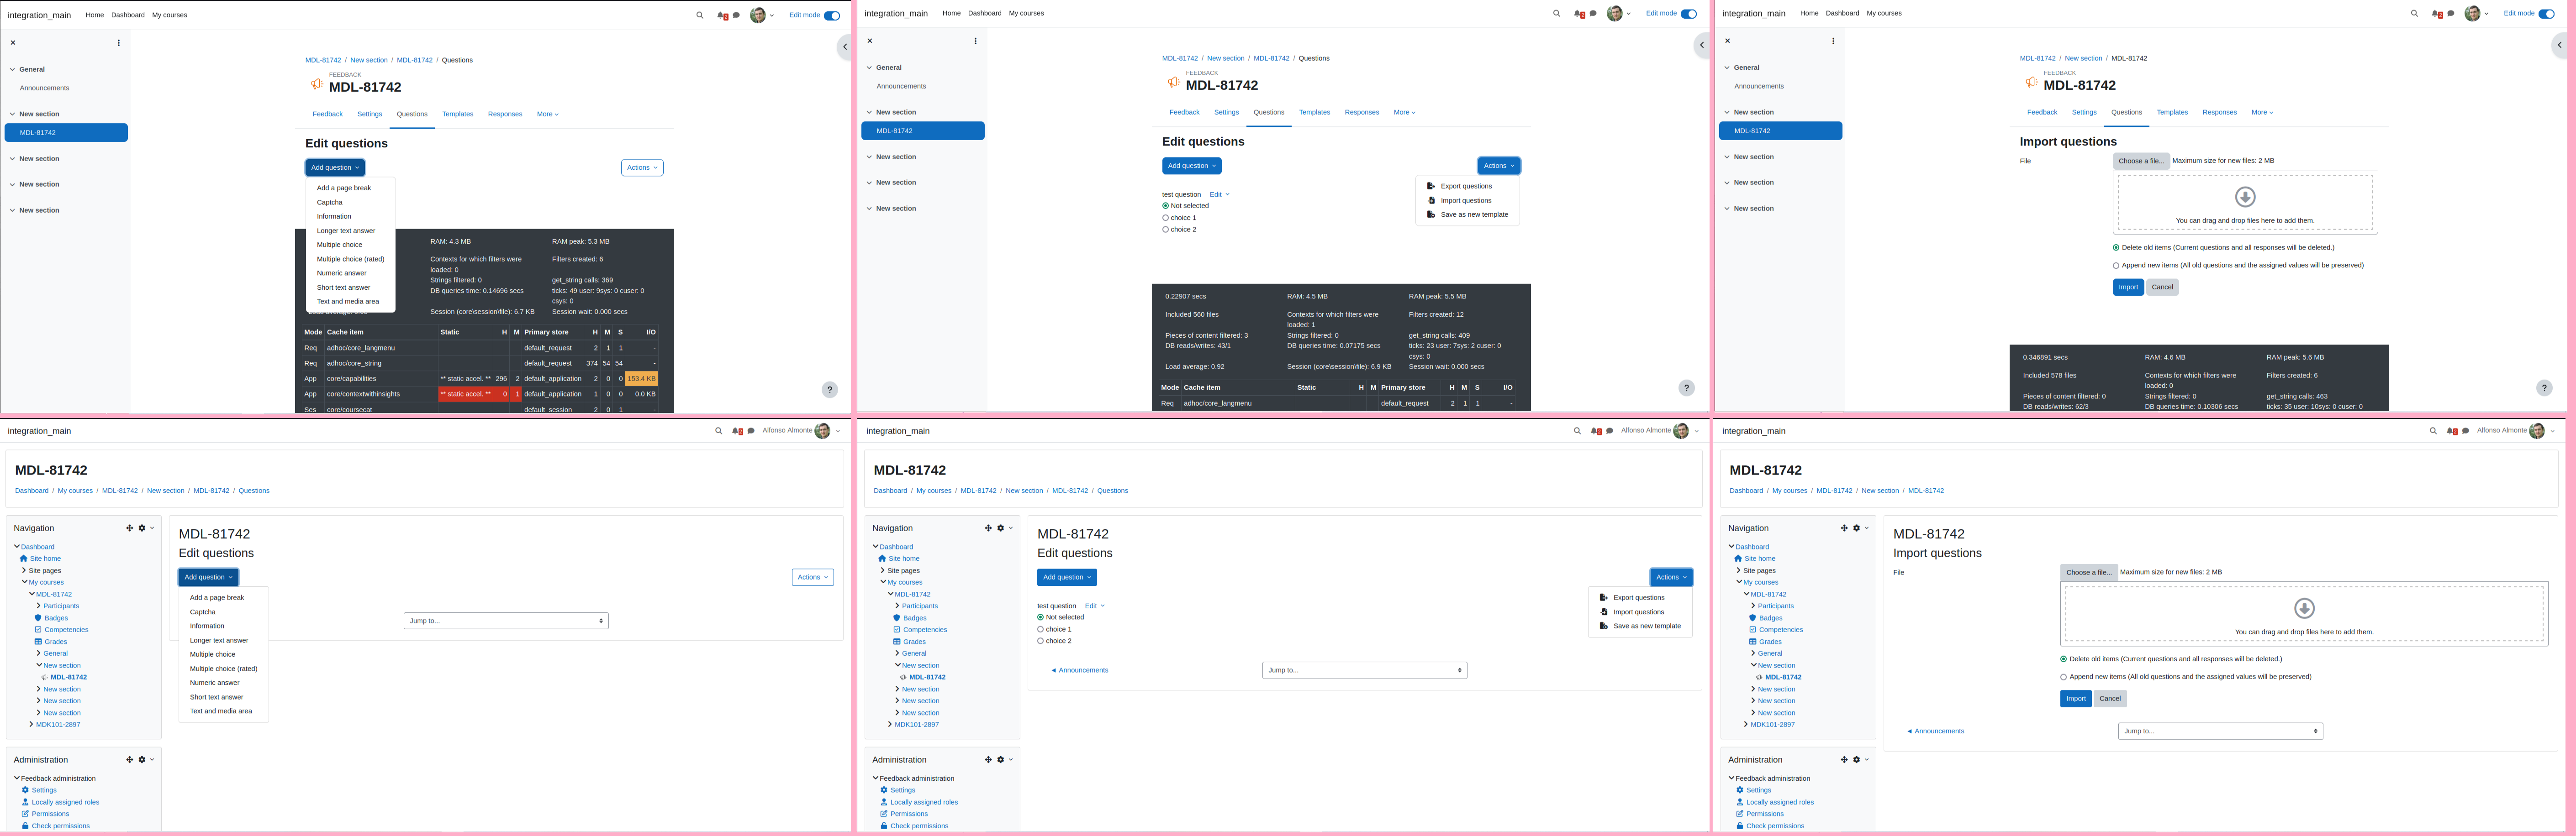The height and width of the screenshot is (836, 2576).
Task: Select 'Delete old items' radio in bottom-right screenshot
Action: [2064, 659]
